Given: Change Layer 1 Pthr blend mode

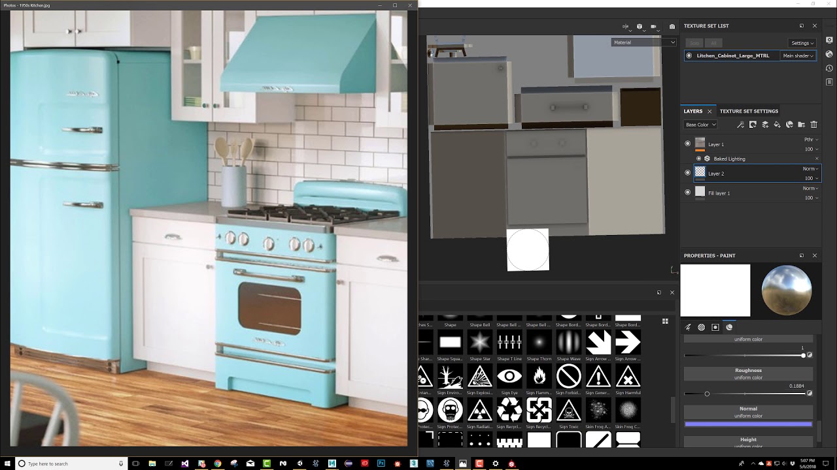Looking at the screenshot, I should coord(811,140).
